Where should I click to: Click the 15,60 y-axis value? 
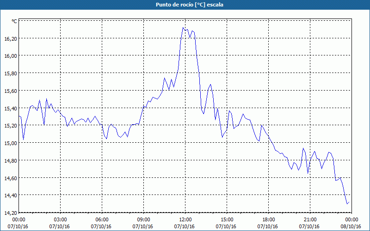point(11,91)
